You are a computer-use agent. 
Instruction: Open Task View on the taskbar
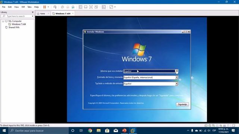click(81, 131)
